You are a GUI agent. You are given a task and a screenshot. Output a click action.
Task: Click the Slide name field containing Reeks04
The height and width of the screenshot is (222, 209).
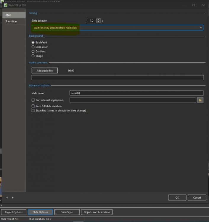[136, 93]
